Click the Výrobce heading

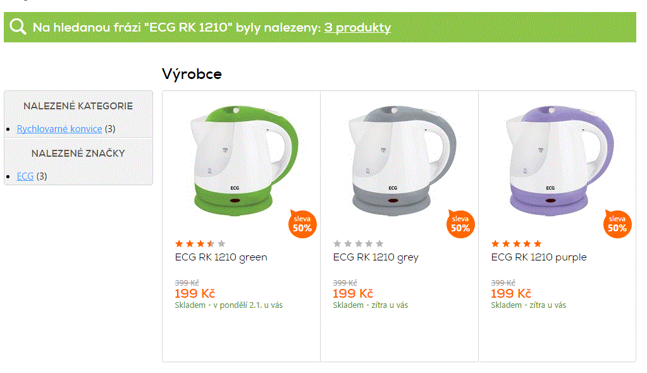[192, 73]
